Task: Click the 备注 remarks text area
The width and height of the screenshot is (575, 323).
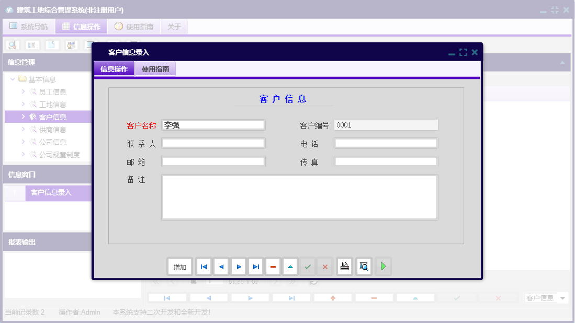Action: pyautogui.click(x=300, y=197)
